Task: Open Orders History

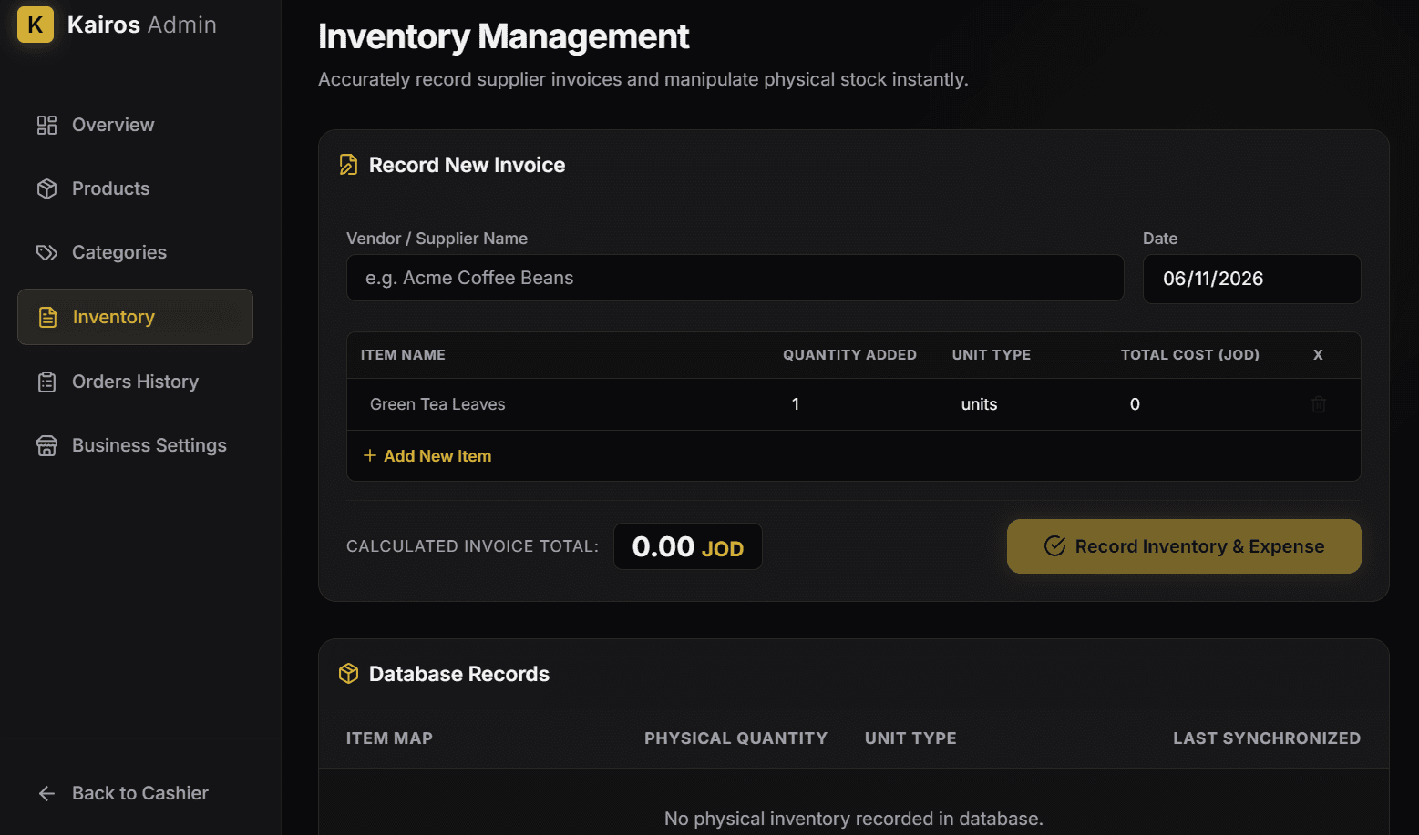Action: (x=135, y=382)
